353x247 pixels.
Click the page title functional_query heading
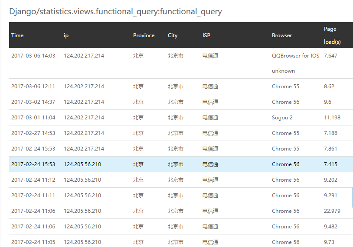(115, 12)
